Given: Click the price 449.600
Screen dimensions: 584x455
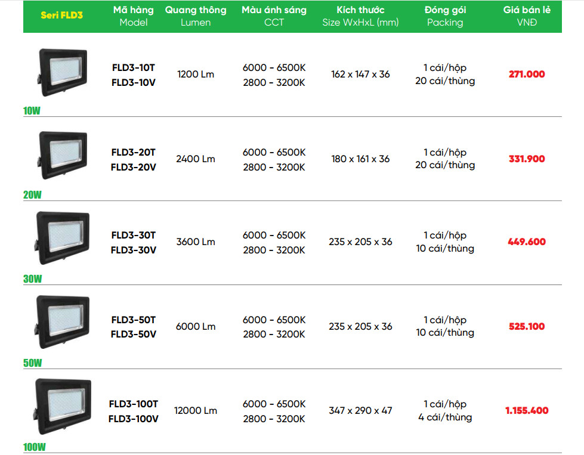Looking at the screenshot, I should click(x=527, y=242).
